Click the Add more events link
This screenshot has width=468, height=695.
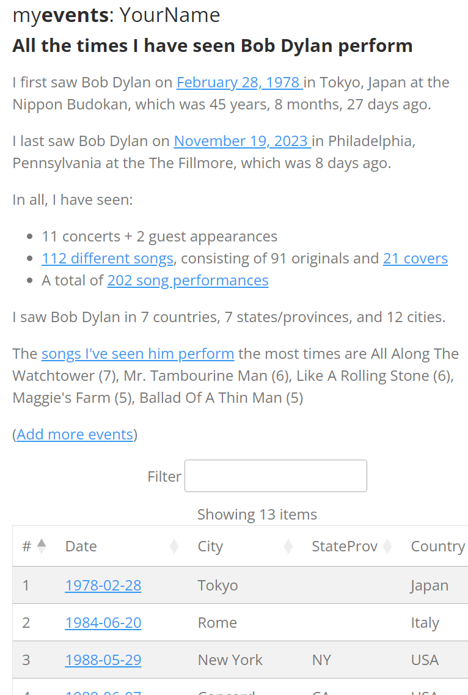coord(75,435)
